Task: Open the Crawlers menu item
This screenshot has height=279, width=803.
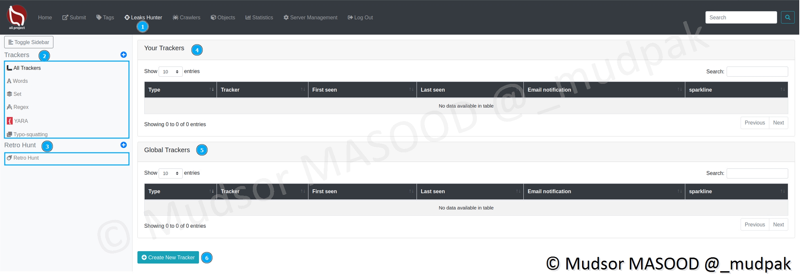Action: [186, 17]
